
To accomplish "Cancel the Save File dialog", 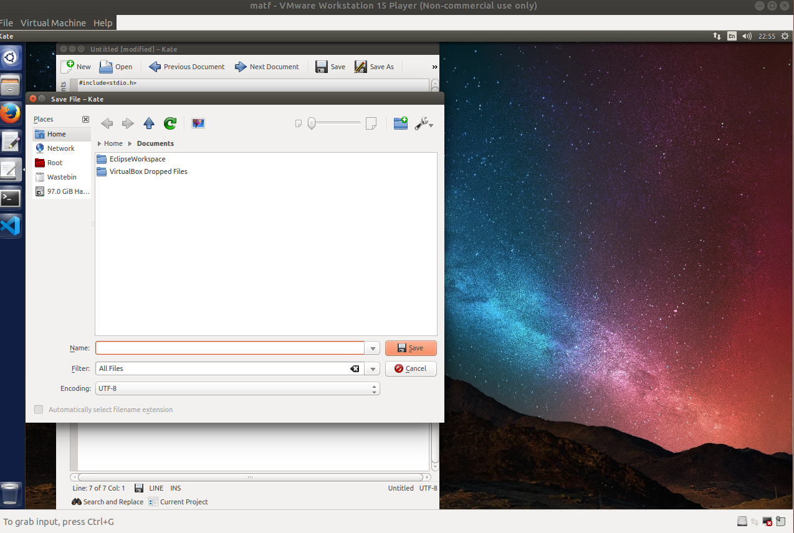I will point(411,369).
